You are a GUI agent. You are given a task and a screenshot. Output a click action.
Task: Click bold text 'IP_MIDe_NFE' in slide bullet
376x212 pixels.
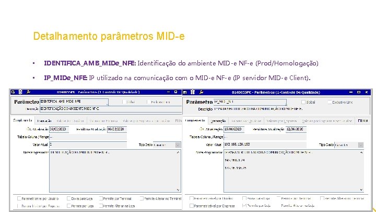tap(65, 78)
